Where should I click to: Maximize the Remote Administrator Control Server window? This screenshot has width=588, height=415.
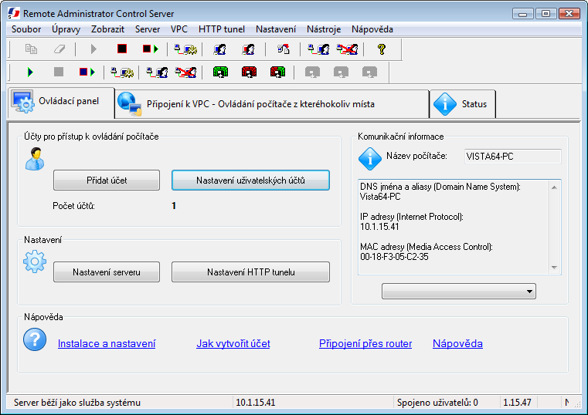point(546,14)
